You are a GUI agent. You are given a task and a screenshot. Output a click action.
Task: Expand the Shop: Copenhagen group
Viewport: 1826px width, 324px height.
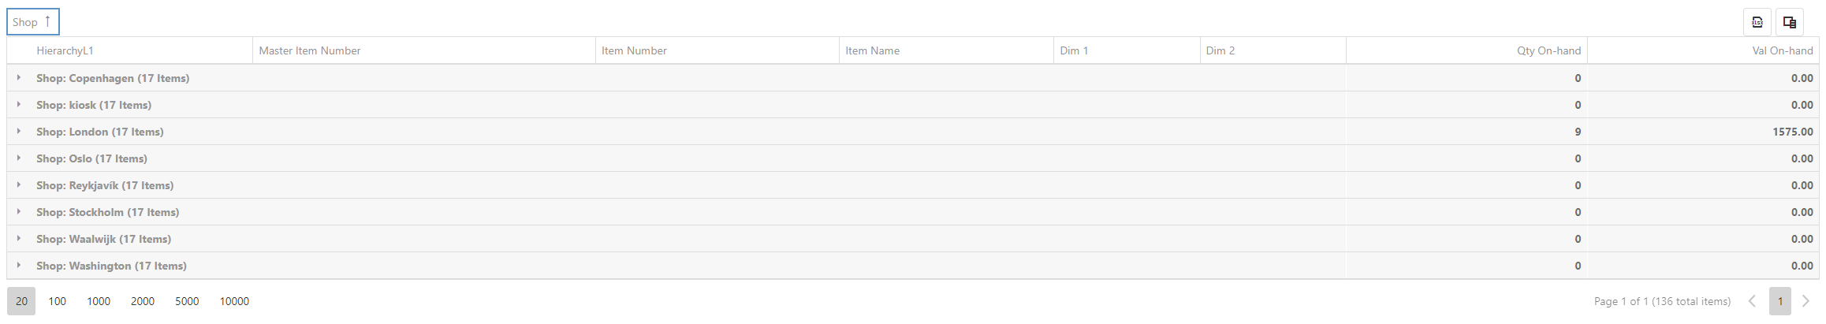pyautogui.click(x=18, y=78)
